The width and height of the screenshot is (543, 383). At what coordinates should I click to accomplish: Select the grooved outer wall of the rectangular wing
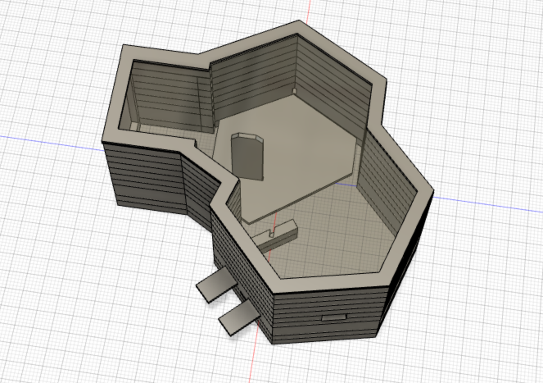[143, 177]
